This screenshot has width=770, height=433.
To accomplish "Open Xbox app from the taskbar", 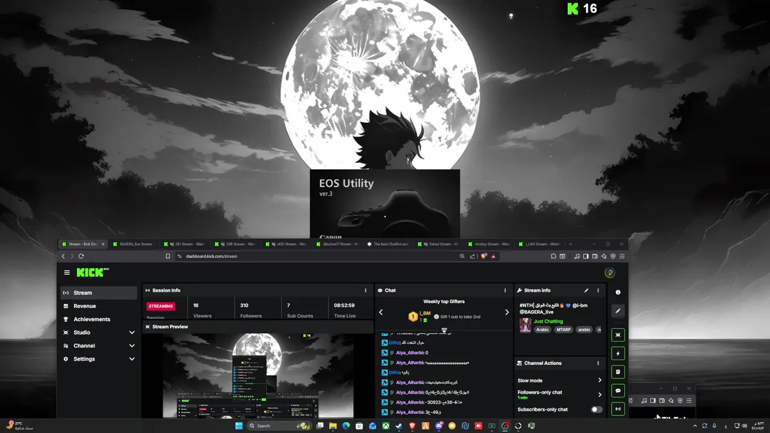I will (386, 426).
